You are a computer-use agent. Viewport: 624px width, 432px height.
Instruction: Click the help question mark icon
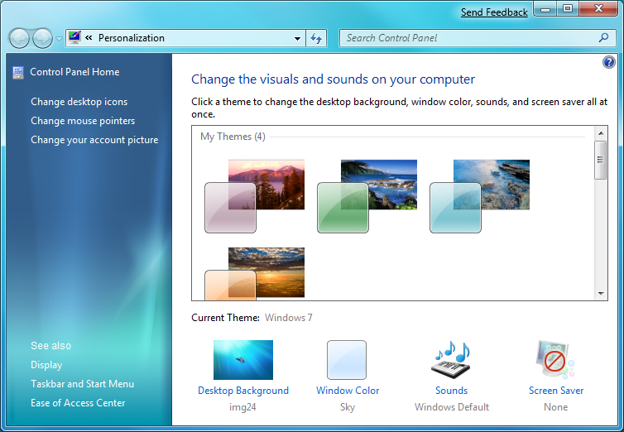coord(609,62)
